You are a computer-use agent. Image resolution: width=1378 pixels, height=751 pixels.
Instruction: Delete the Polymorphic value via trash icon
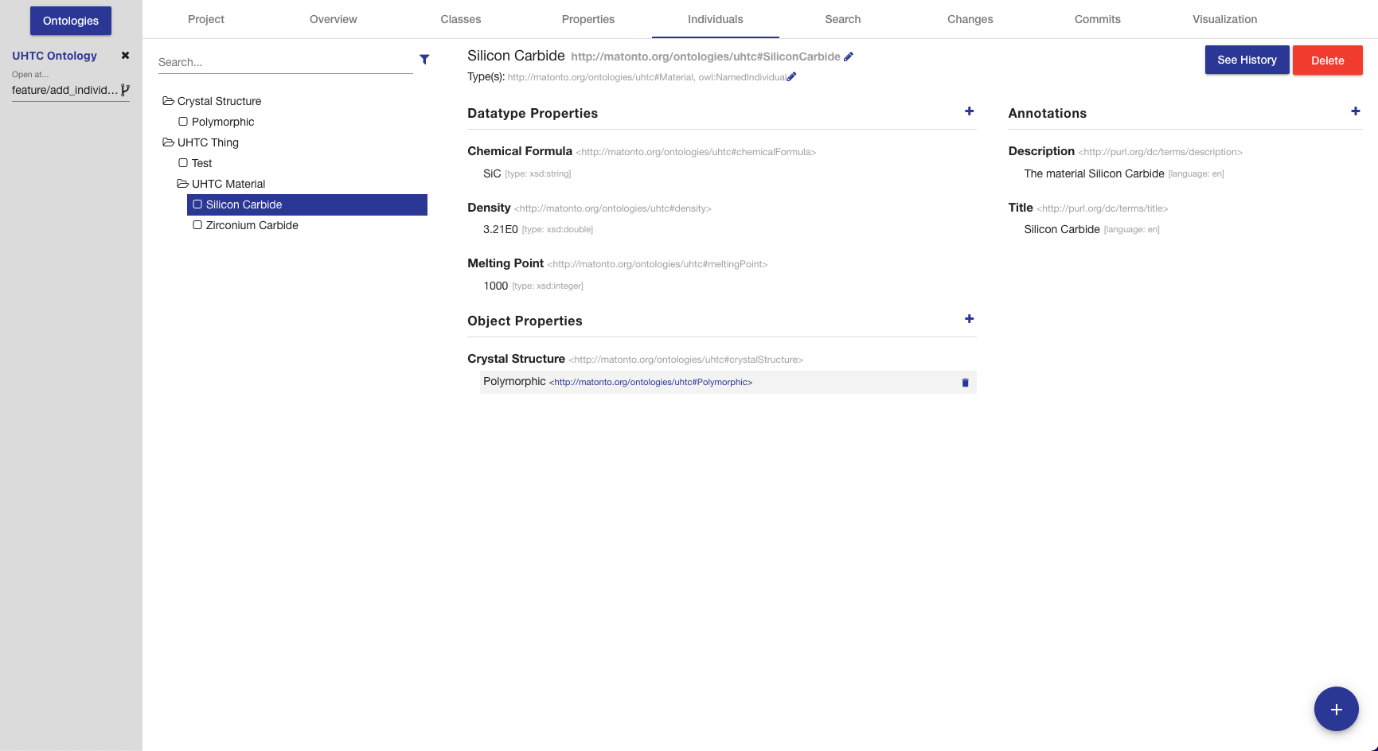[965, 383]
